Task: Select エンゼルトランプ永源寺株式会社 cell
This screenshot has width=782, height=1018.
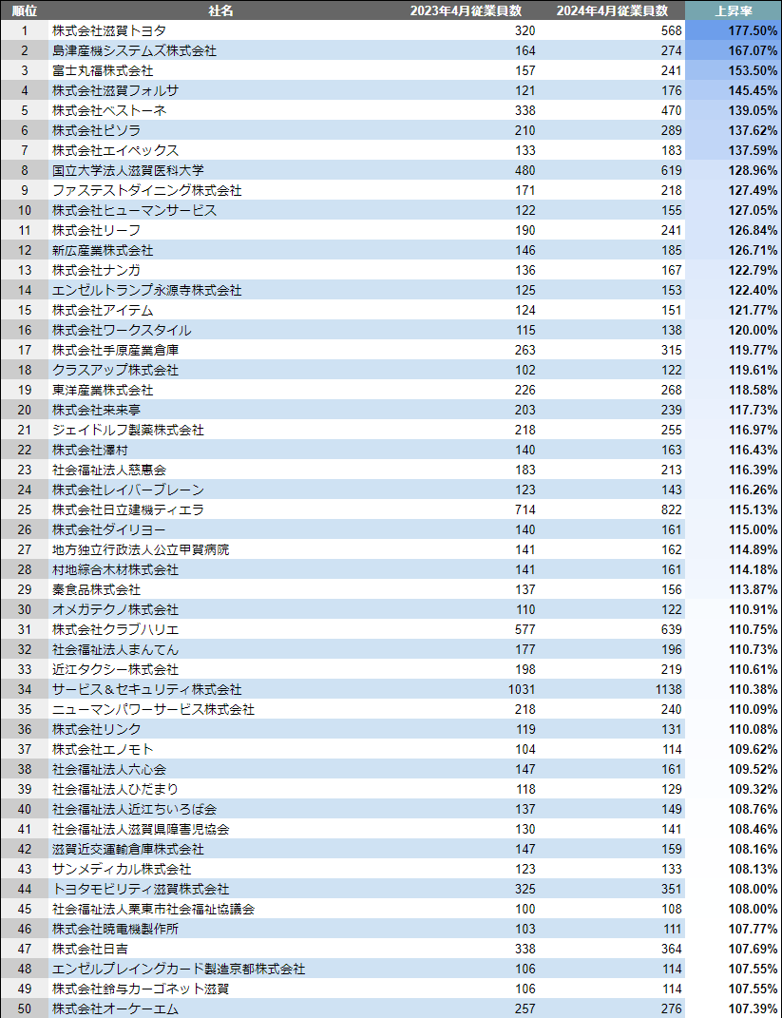Action: (x=221, y=290)
